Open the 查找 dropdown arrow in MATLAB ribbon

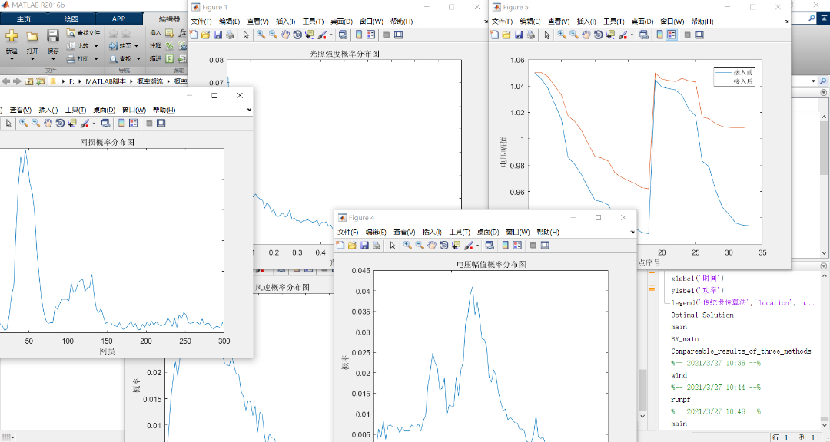[x=138, y=59]
